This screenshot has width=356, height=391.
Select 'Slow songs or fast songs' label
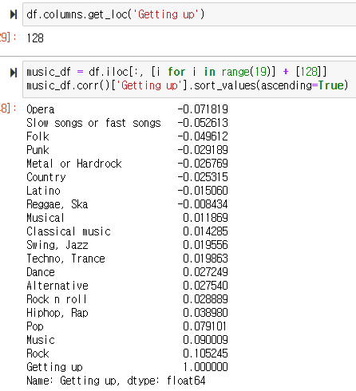93,123
